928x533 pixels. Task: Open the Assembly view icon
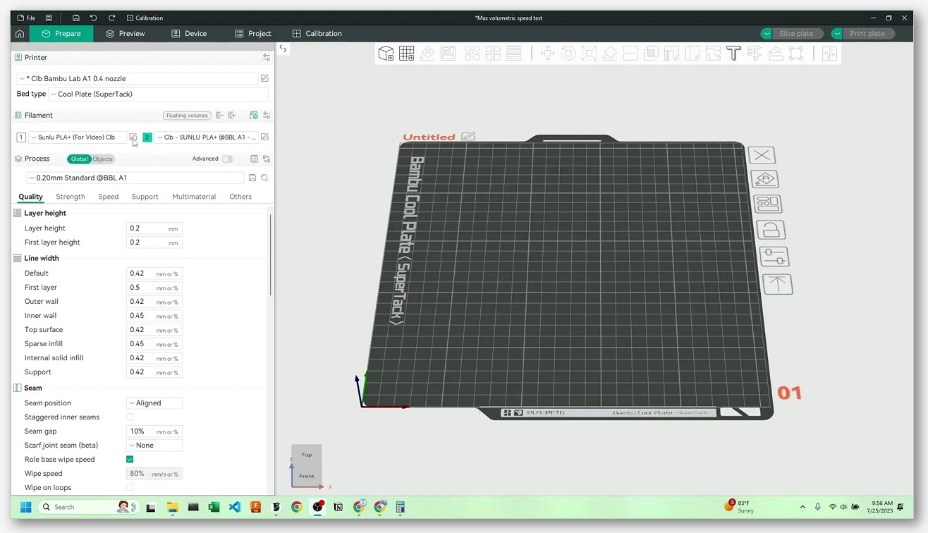[x=829, y=54]
